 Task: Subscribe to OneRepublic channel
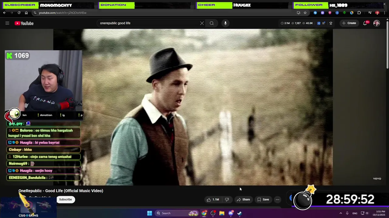tap(65, 200)
